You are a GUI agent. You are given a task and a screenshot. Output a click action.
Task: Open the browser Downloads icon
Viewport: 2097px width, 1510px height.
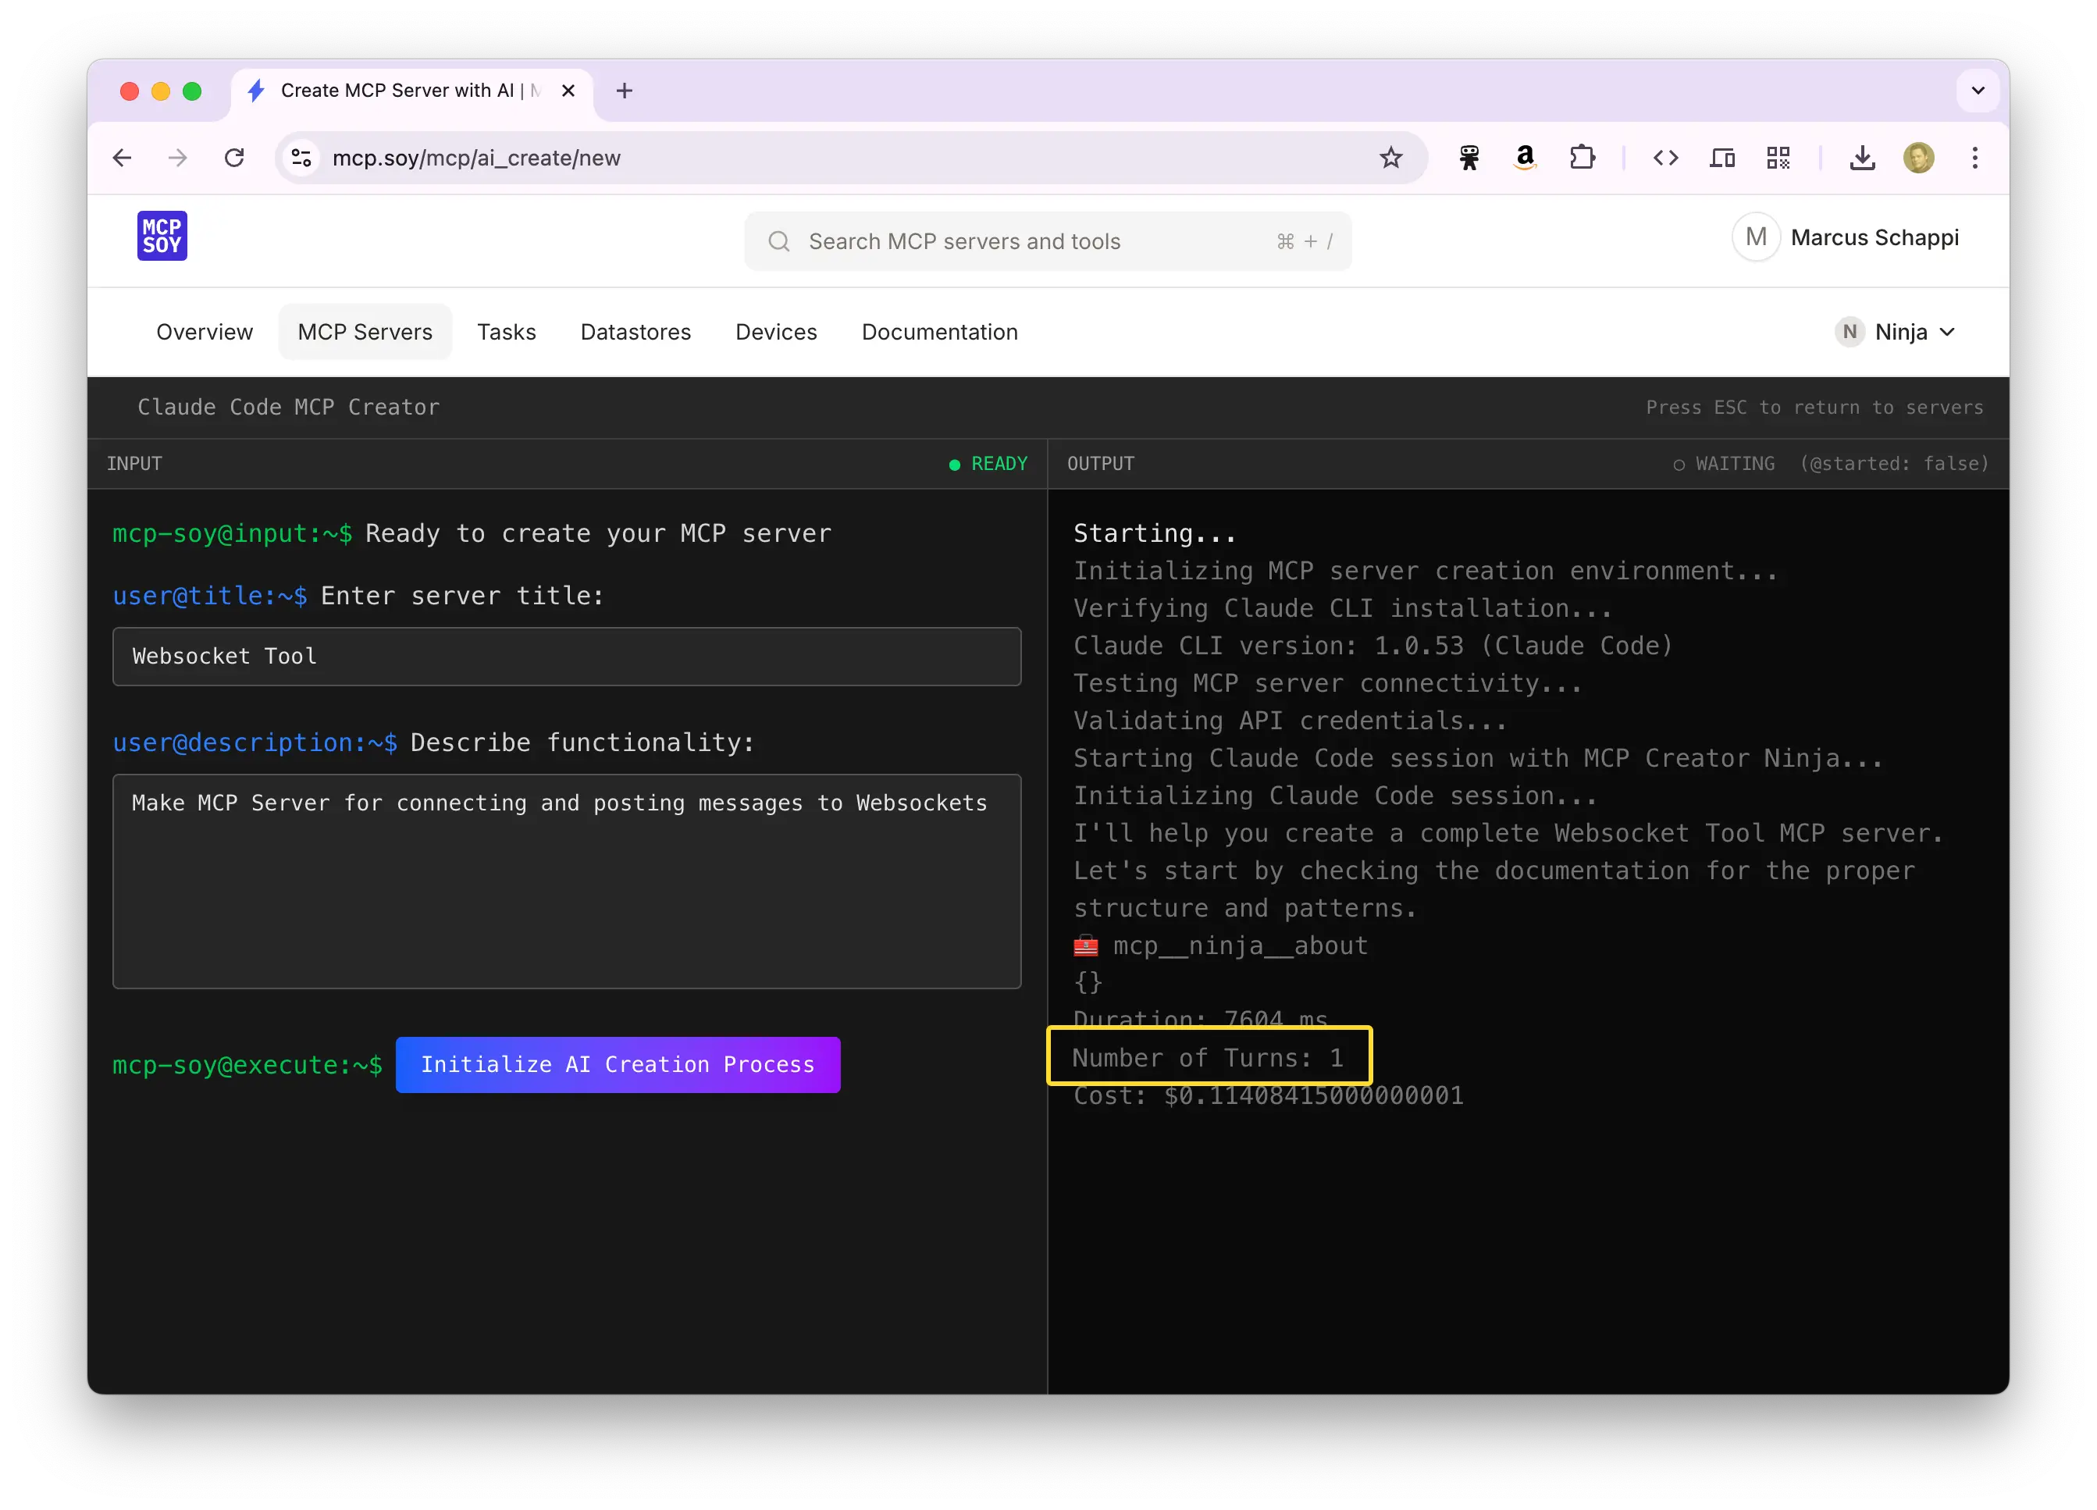(x=1862, y=158)
